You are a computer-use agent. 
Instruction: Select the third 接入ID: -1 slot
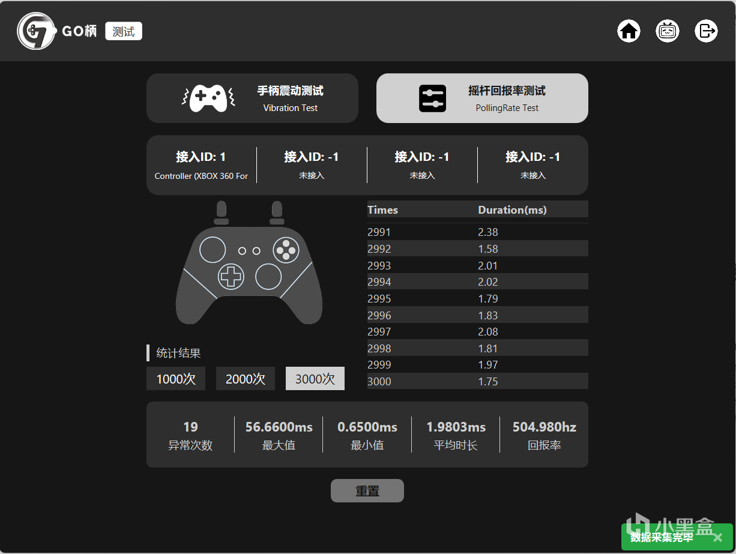[422, 165]
